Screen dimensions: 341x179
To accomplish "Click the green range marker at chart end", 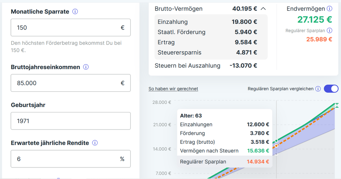I will coord(337,106).
